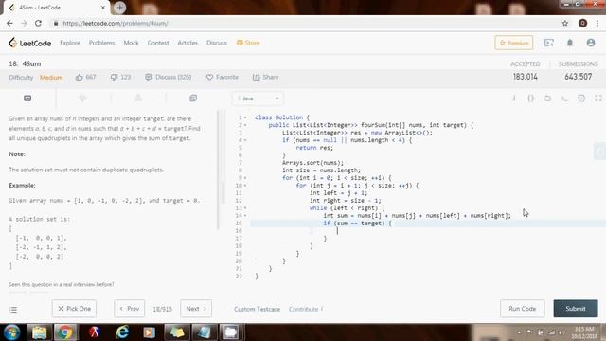Viewport: 606px width, 341px height.
Task: Select the Hints lightbulb icon
Action: 82,99
